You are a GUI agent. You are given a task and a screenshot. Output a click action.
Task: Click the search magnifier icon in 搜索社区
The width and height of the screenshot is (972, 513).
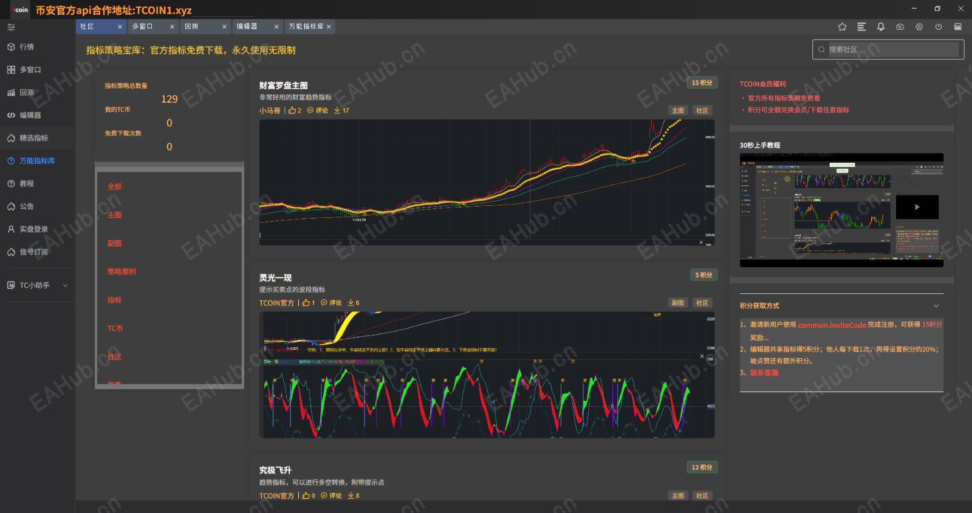click(821, 50)
